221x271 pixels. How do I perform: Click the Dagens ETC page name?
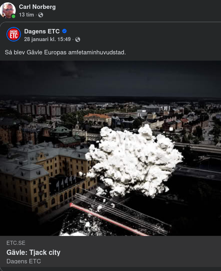pos(42,31)
